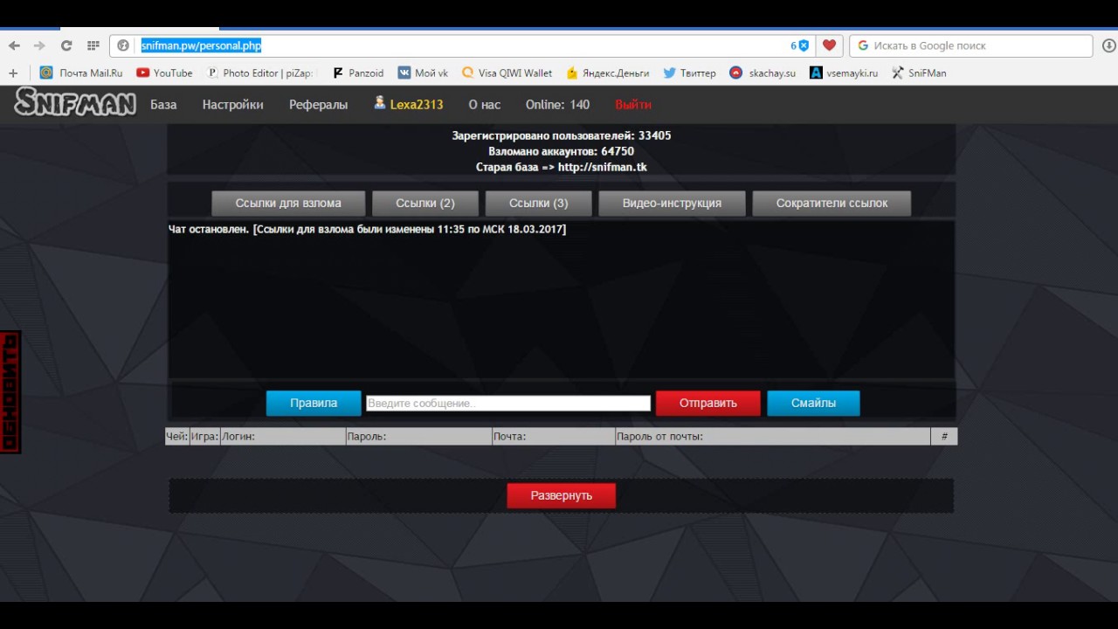Click the Snifman site logo

75,103
